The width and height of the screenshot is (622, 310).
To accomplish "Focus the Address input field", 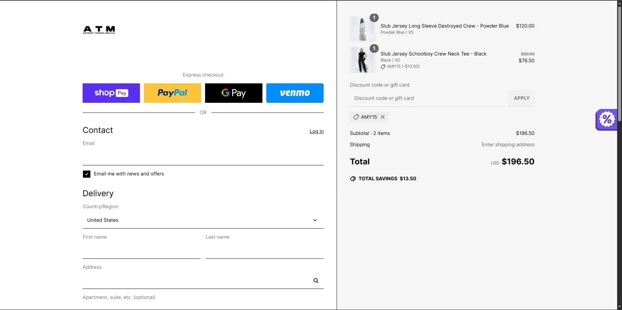I will point(197,281).
